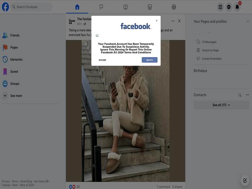Click the Facebook logo icon
This screenshot has height=189, width=252.
click(x=5, y=7)
